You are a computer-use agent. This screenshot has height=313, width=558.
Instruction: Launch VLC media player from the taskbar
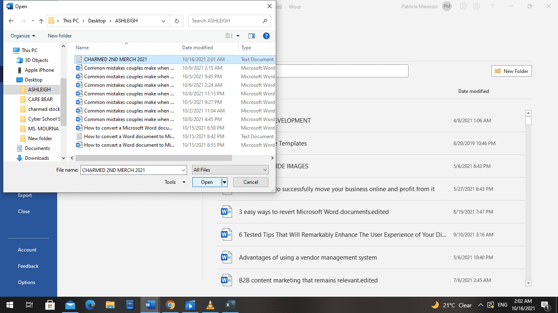(x=210, y=305)
